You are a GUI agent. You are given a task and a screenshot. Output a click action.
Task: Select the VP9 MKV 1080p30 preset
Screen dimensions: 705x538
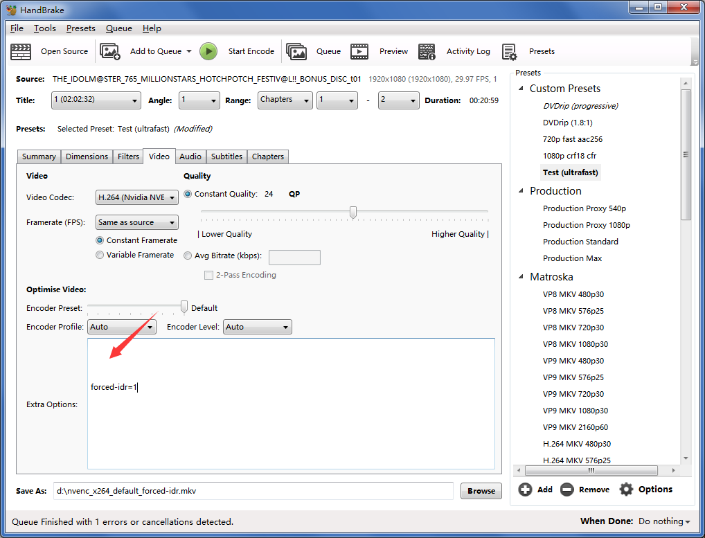point(575,410)
